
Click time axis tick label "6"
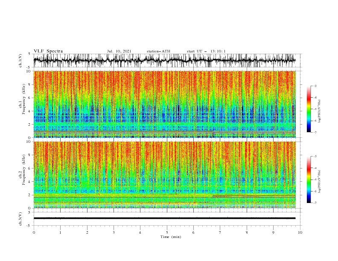(x=193, y=232)
